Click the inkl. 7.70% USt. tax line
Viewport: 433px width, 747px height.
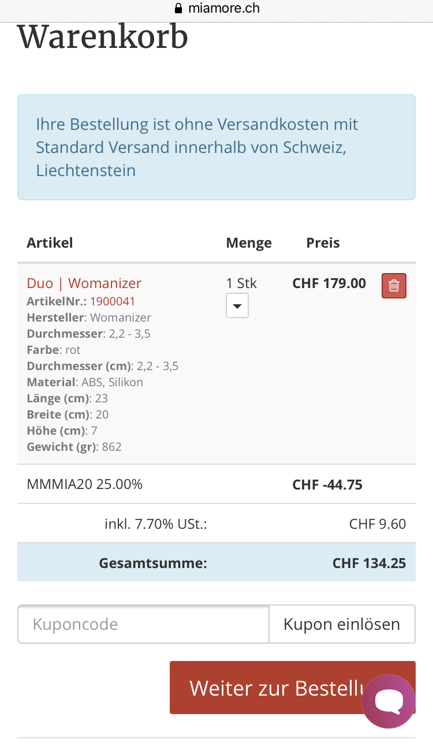point(156,524)
